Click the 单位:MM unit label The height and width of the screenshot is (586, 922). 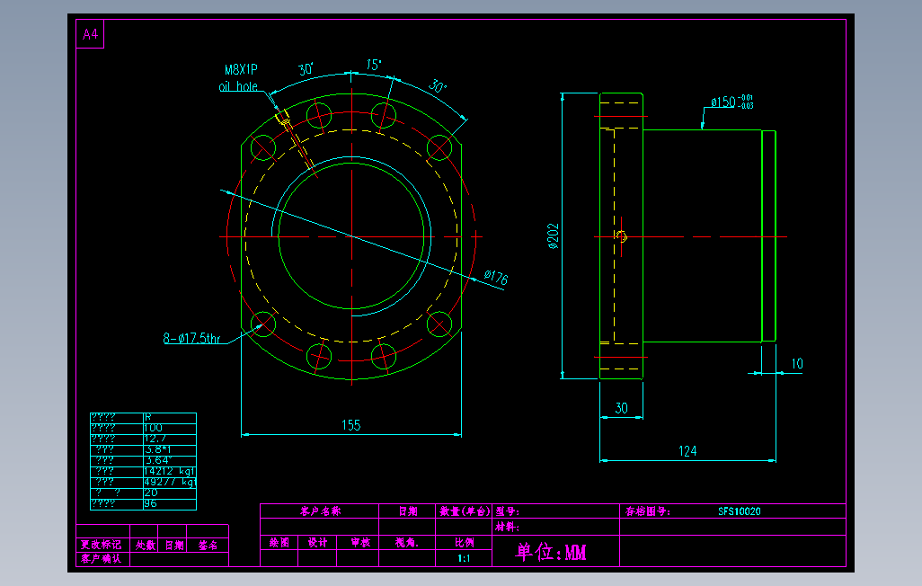pyautogui.click(x=551, y=552)
